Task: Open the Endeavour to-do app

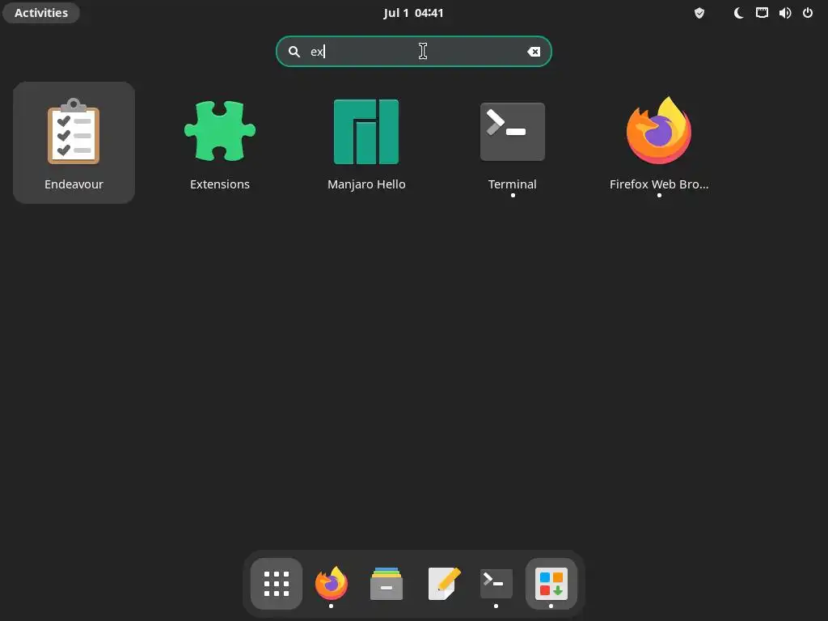Action: point(74,142)
